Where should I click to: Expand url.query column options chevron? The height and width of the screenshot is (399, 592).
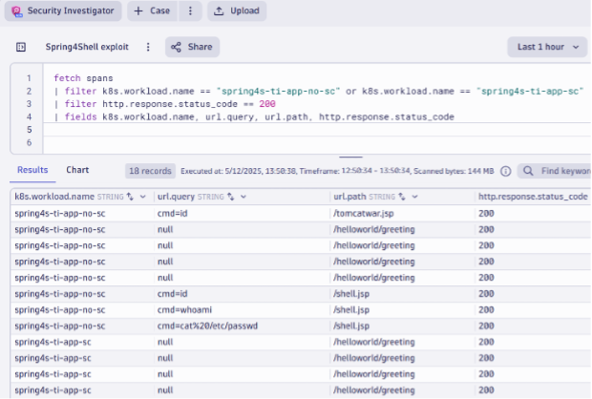click(x=243, y=196)
